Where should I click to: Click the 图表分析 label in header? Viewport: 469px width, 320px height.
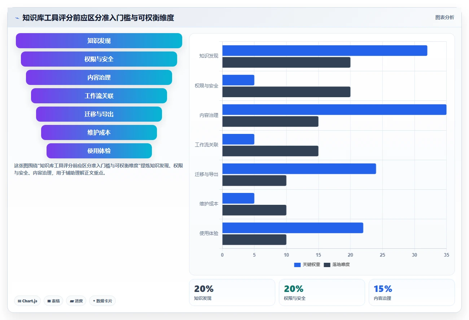pos(445,17)
